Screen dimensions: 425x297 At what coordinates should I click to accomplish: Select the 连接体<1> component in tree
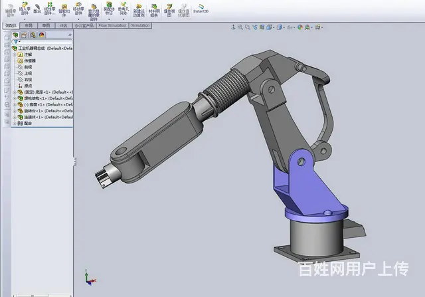[45, 117]
